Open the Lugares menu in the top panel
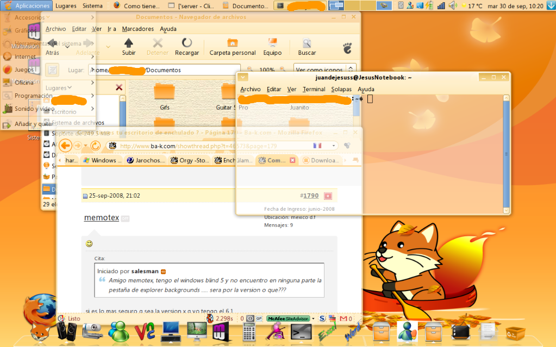Viewport: 556px width, 347px height. point(66,5)
